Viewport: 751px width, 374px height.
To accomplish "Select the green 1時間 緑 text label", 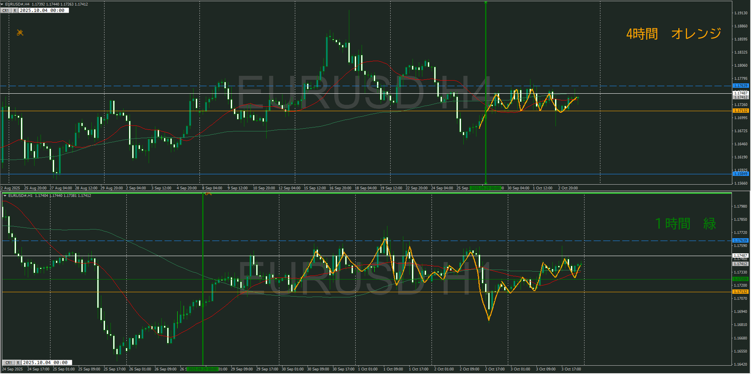I will click(x=685, y=224).
